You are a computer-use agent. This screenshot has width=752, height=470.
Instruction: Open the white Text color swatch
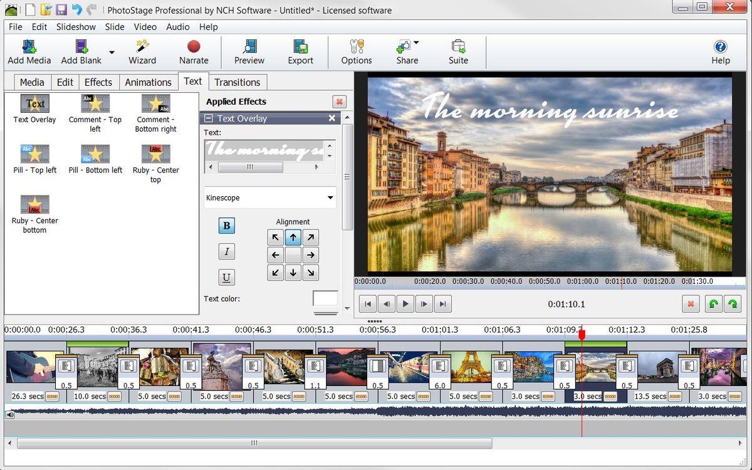pyautogui.click(x=325, y=298)
